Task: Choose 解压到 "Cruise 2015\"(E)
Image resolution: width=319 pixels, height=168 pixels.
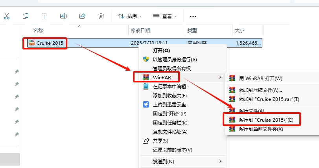Action: tap(266, 120)
